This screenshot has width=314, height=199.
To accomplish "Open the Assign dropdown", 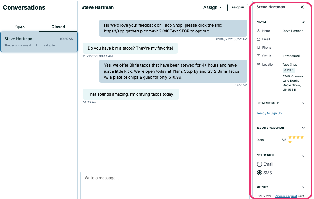I will tap(212, 7).
